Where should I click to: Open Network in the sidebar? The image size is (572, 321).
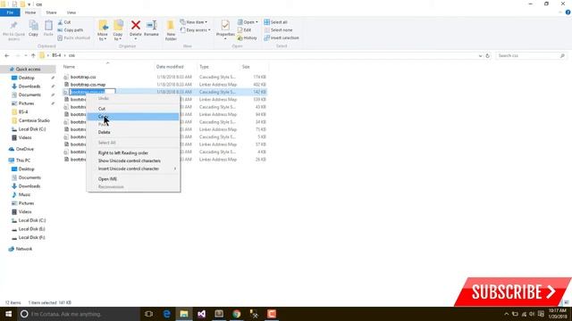coord(24,249)
